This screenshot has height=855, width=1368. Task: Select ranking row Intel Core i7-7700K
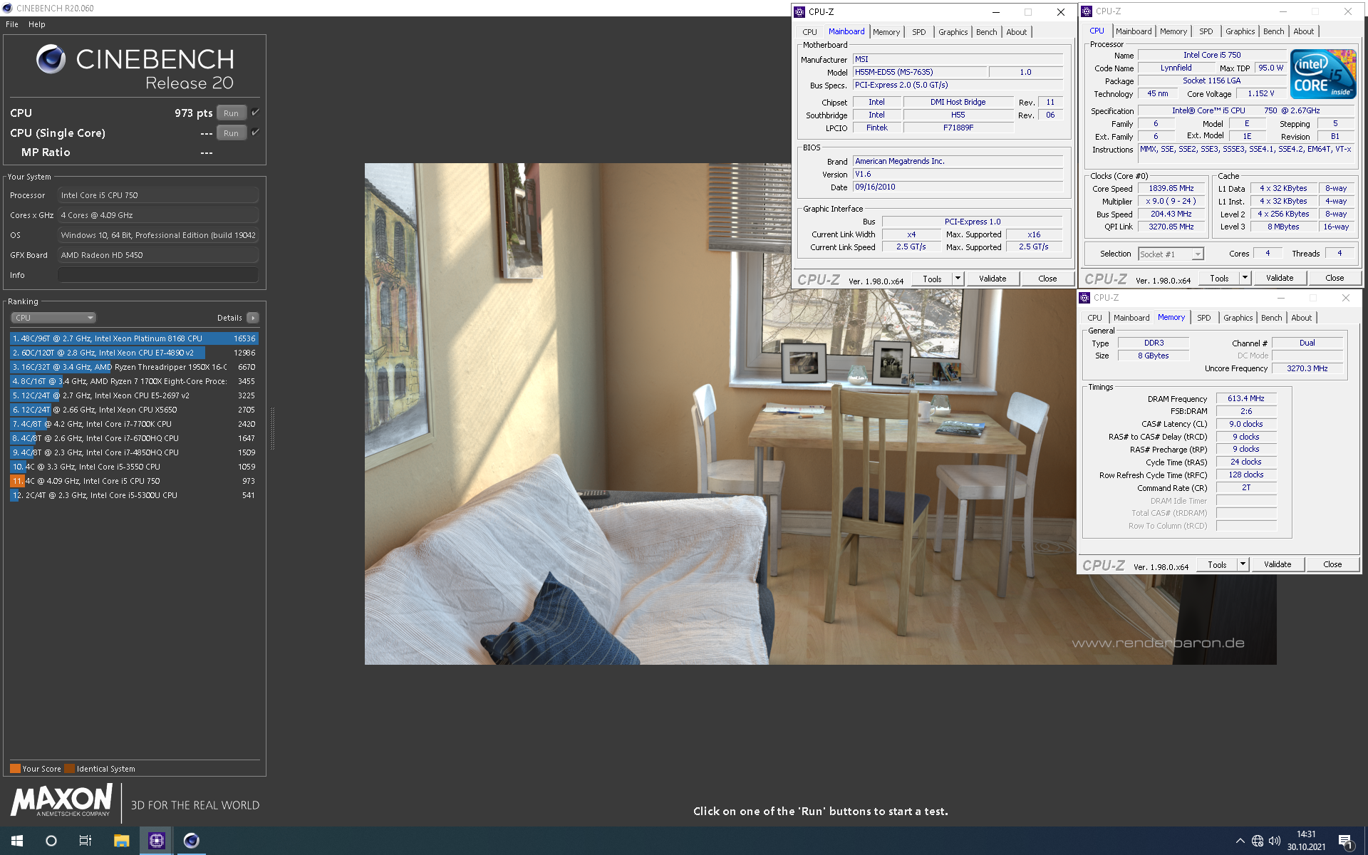pos(134,424)
